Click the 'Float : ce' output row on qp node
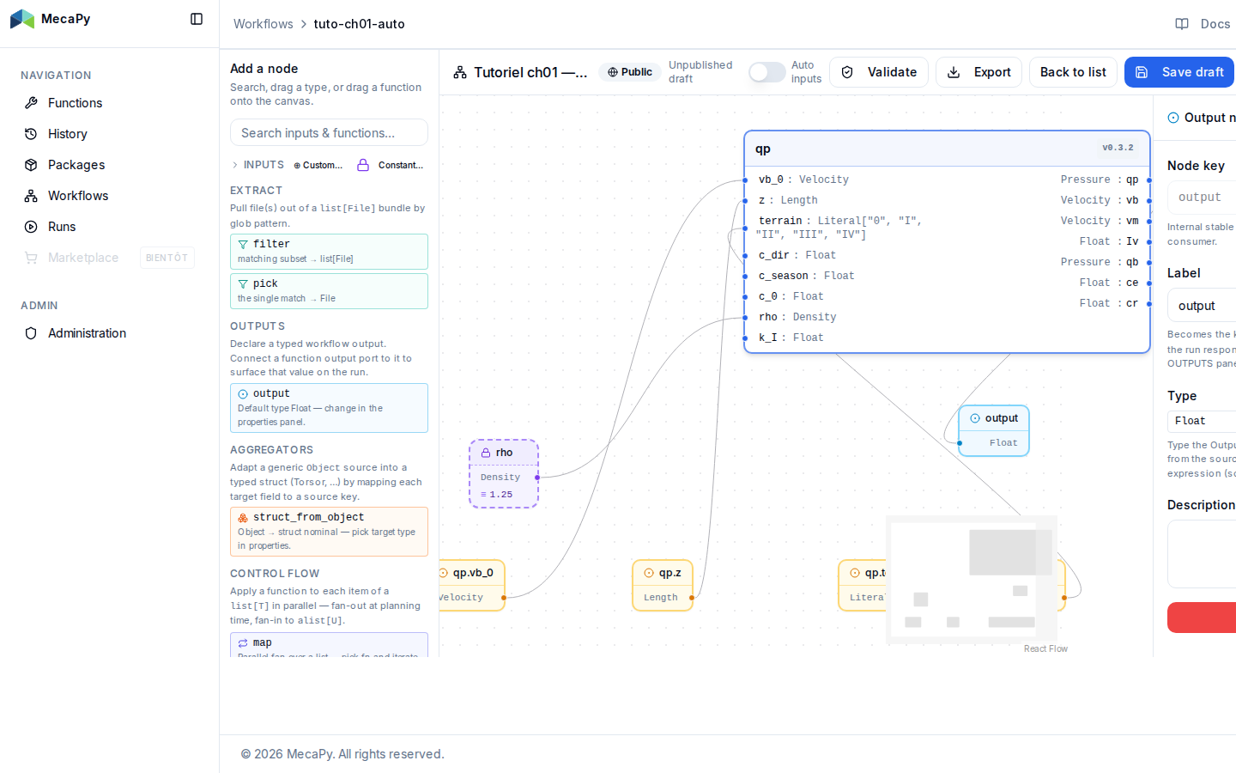The image size is (1236, 773). click(x=1109, y=283)
